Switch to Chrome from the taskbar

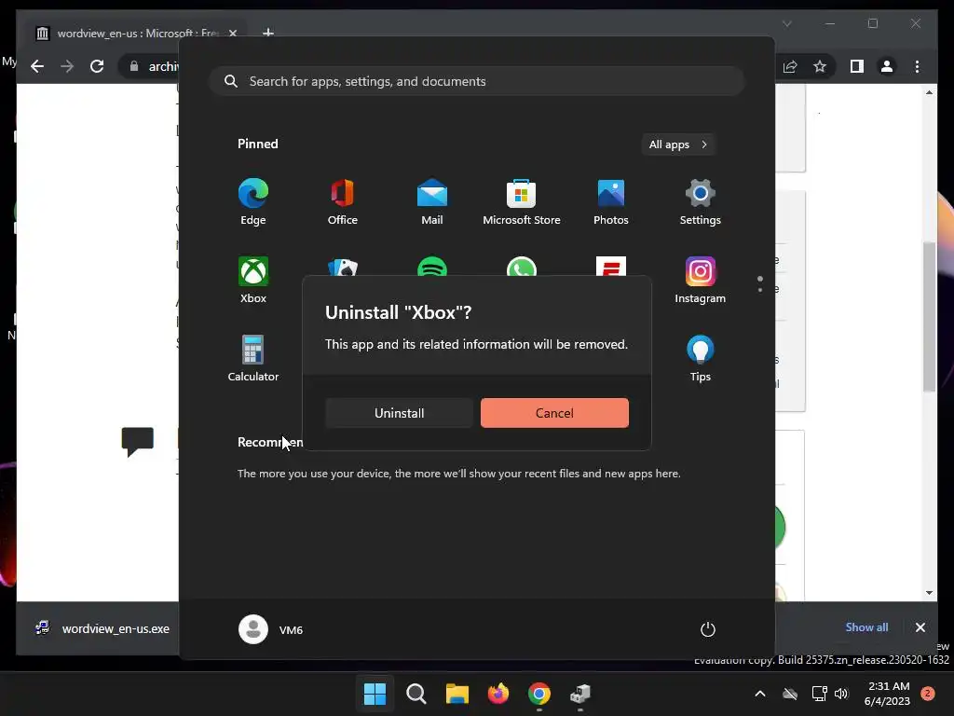click(x=539, y=694)
